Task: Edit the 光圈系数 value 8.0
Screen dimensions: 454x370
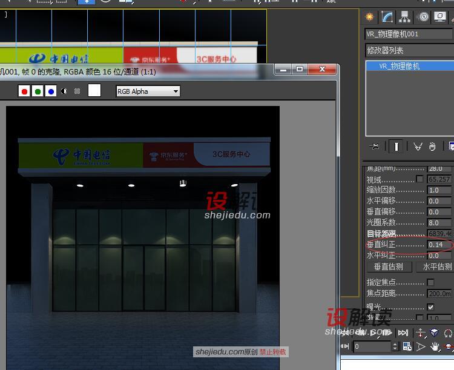Action: click(x=439, y=223)
